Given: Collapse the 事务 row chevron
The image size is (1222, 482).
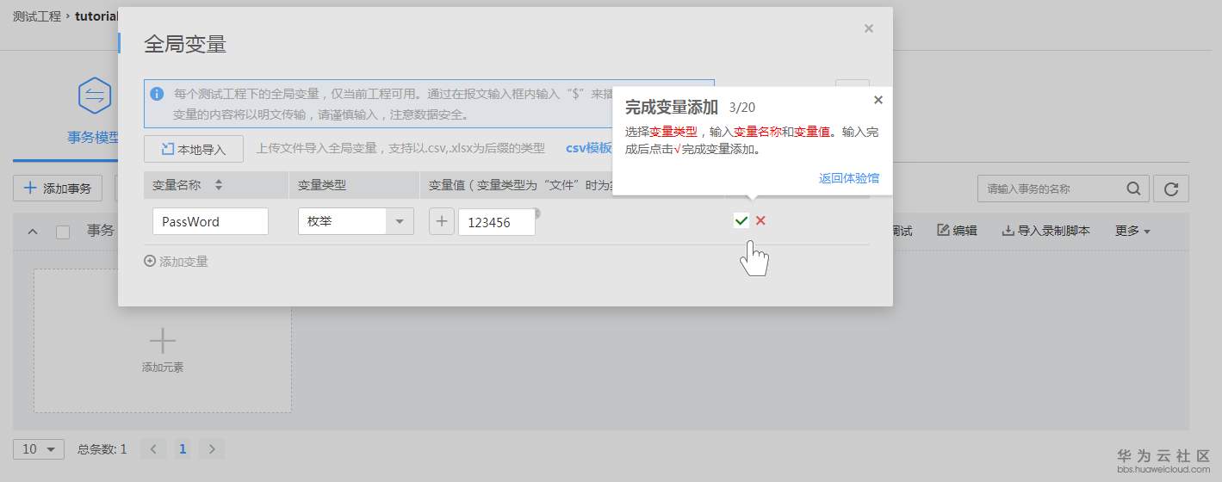Looking at the screenshot, I should point(33,232).
